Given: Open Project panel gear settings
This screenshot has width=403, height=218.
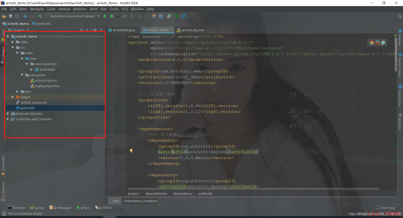Looking at the screenshot, I should coord(95,30).
